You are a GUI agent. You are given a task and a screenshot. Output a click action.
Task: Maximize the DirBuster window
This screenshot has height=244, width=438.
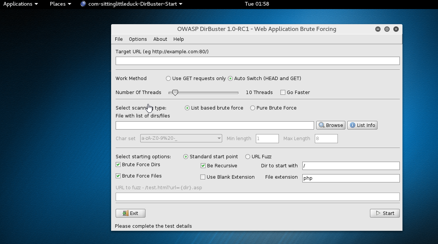click(387, 29)
